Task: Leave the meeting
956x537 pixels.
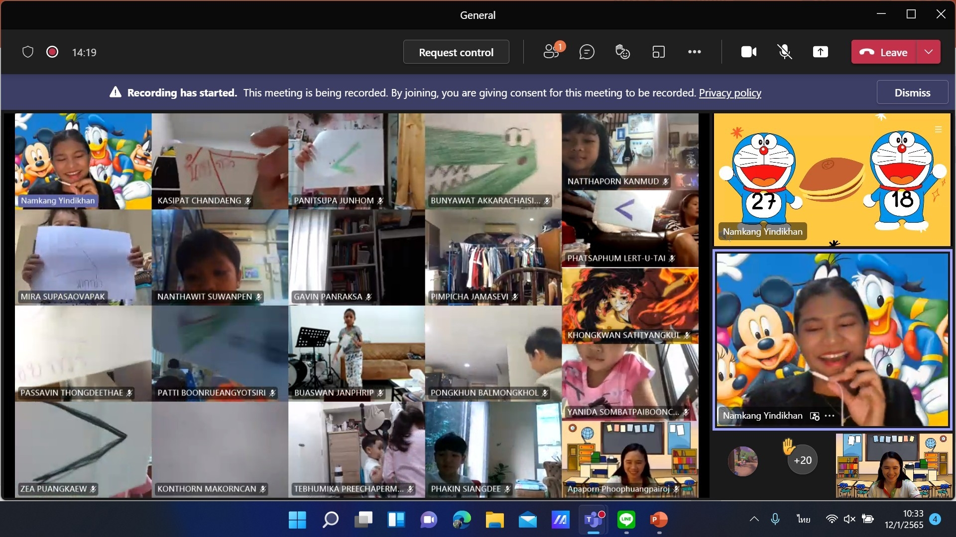Action: coord(884,52)
